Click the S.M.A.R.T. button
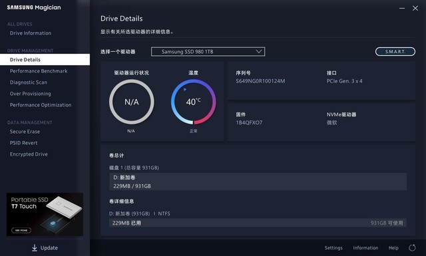Screen dimensions: 426x256 click(x=395, y=52)
